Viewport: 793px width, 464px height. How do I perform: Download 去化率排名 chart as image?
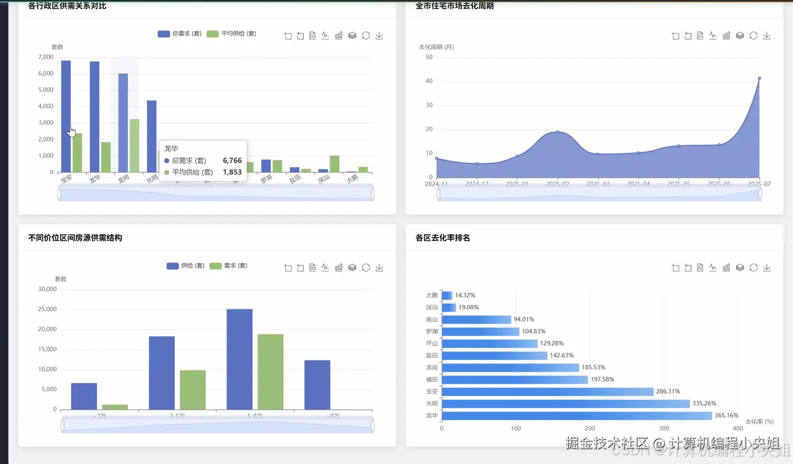pos(767,268)
